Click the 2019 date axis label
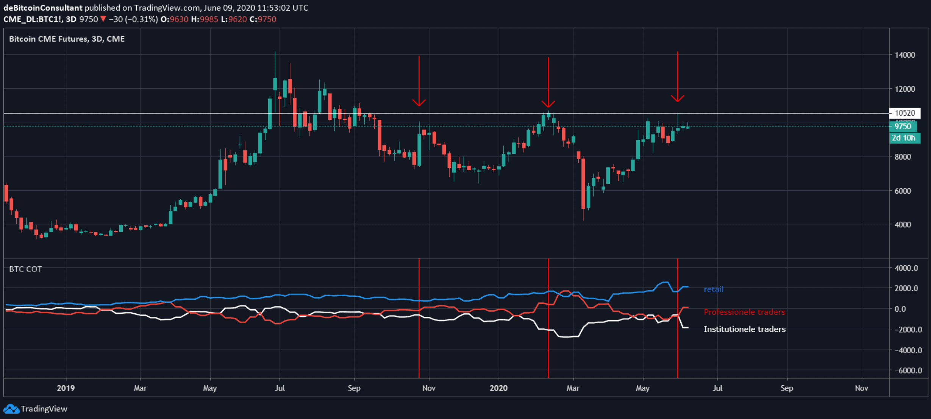931x419 pixels. tap(66, 388)
